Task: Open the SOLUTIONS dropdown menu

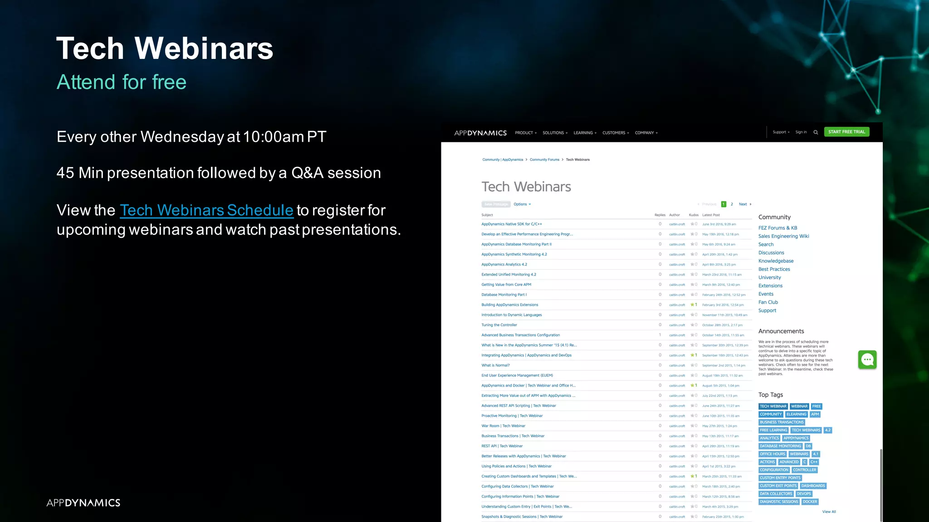Action: click(x=555, y=133)
